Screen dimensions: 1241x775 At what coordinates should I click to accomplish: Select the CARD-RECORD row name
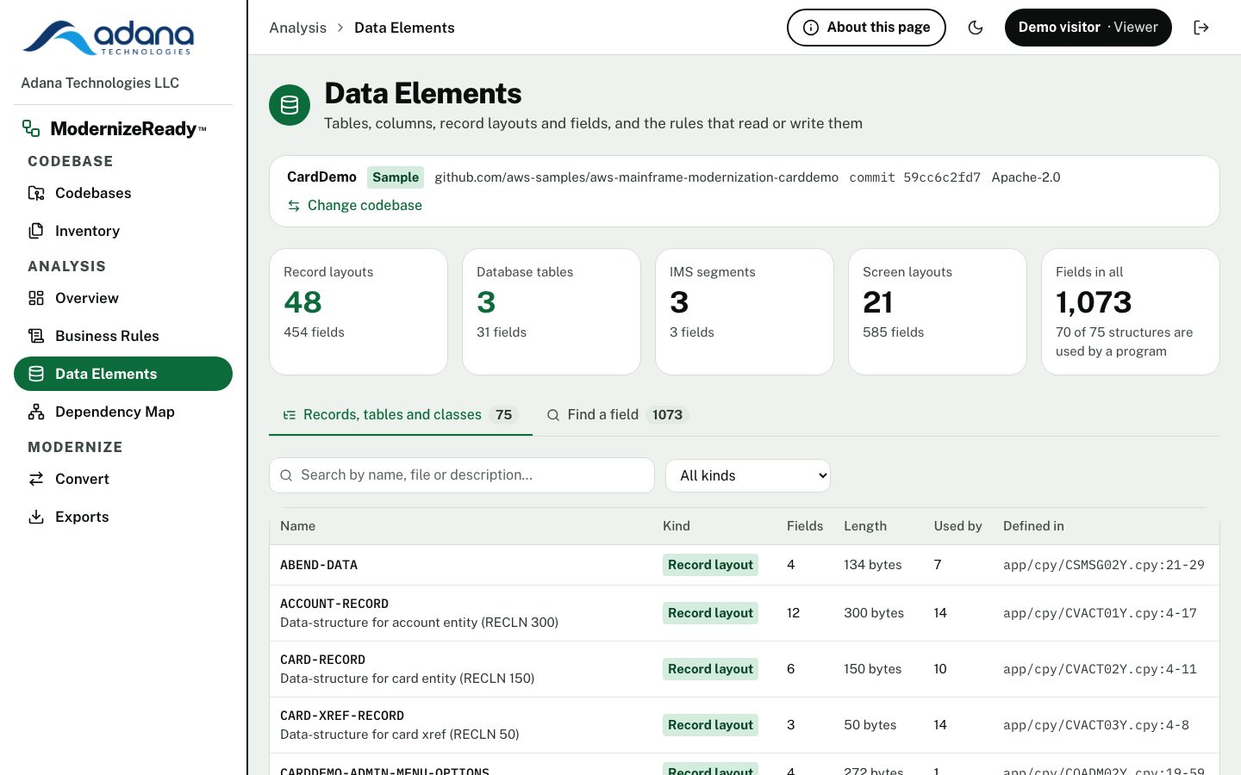point(322,660)
